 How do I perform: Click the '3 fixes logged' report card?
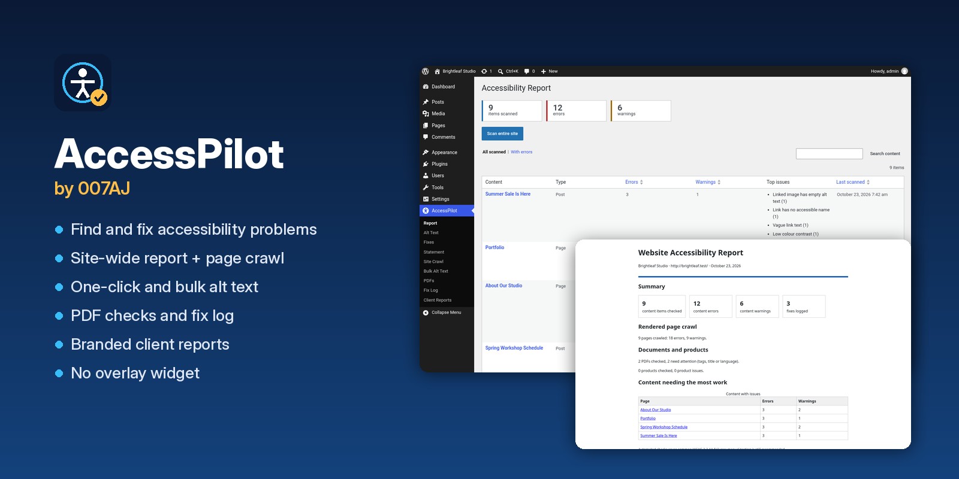tap(804, 307)
